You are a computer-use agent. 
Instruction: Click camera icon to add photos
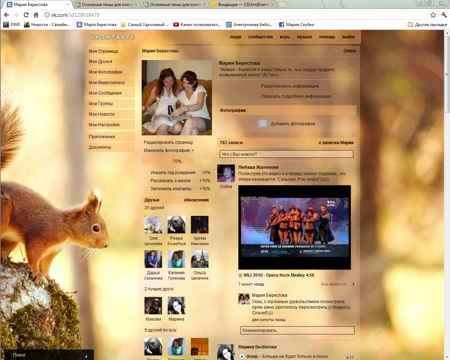pyautogui.click(x=263, y=123)
